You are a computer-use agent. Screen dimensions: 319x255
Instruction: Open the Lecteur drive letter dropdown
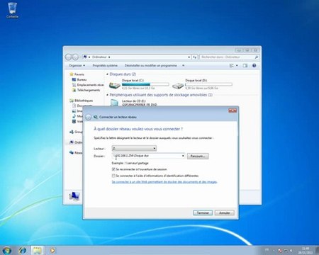tap(134, 148)
